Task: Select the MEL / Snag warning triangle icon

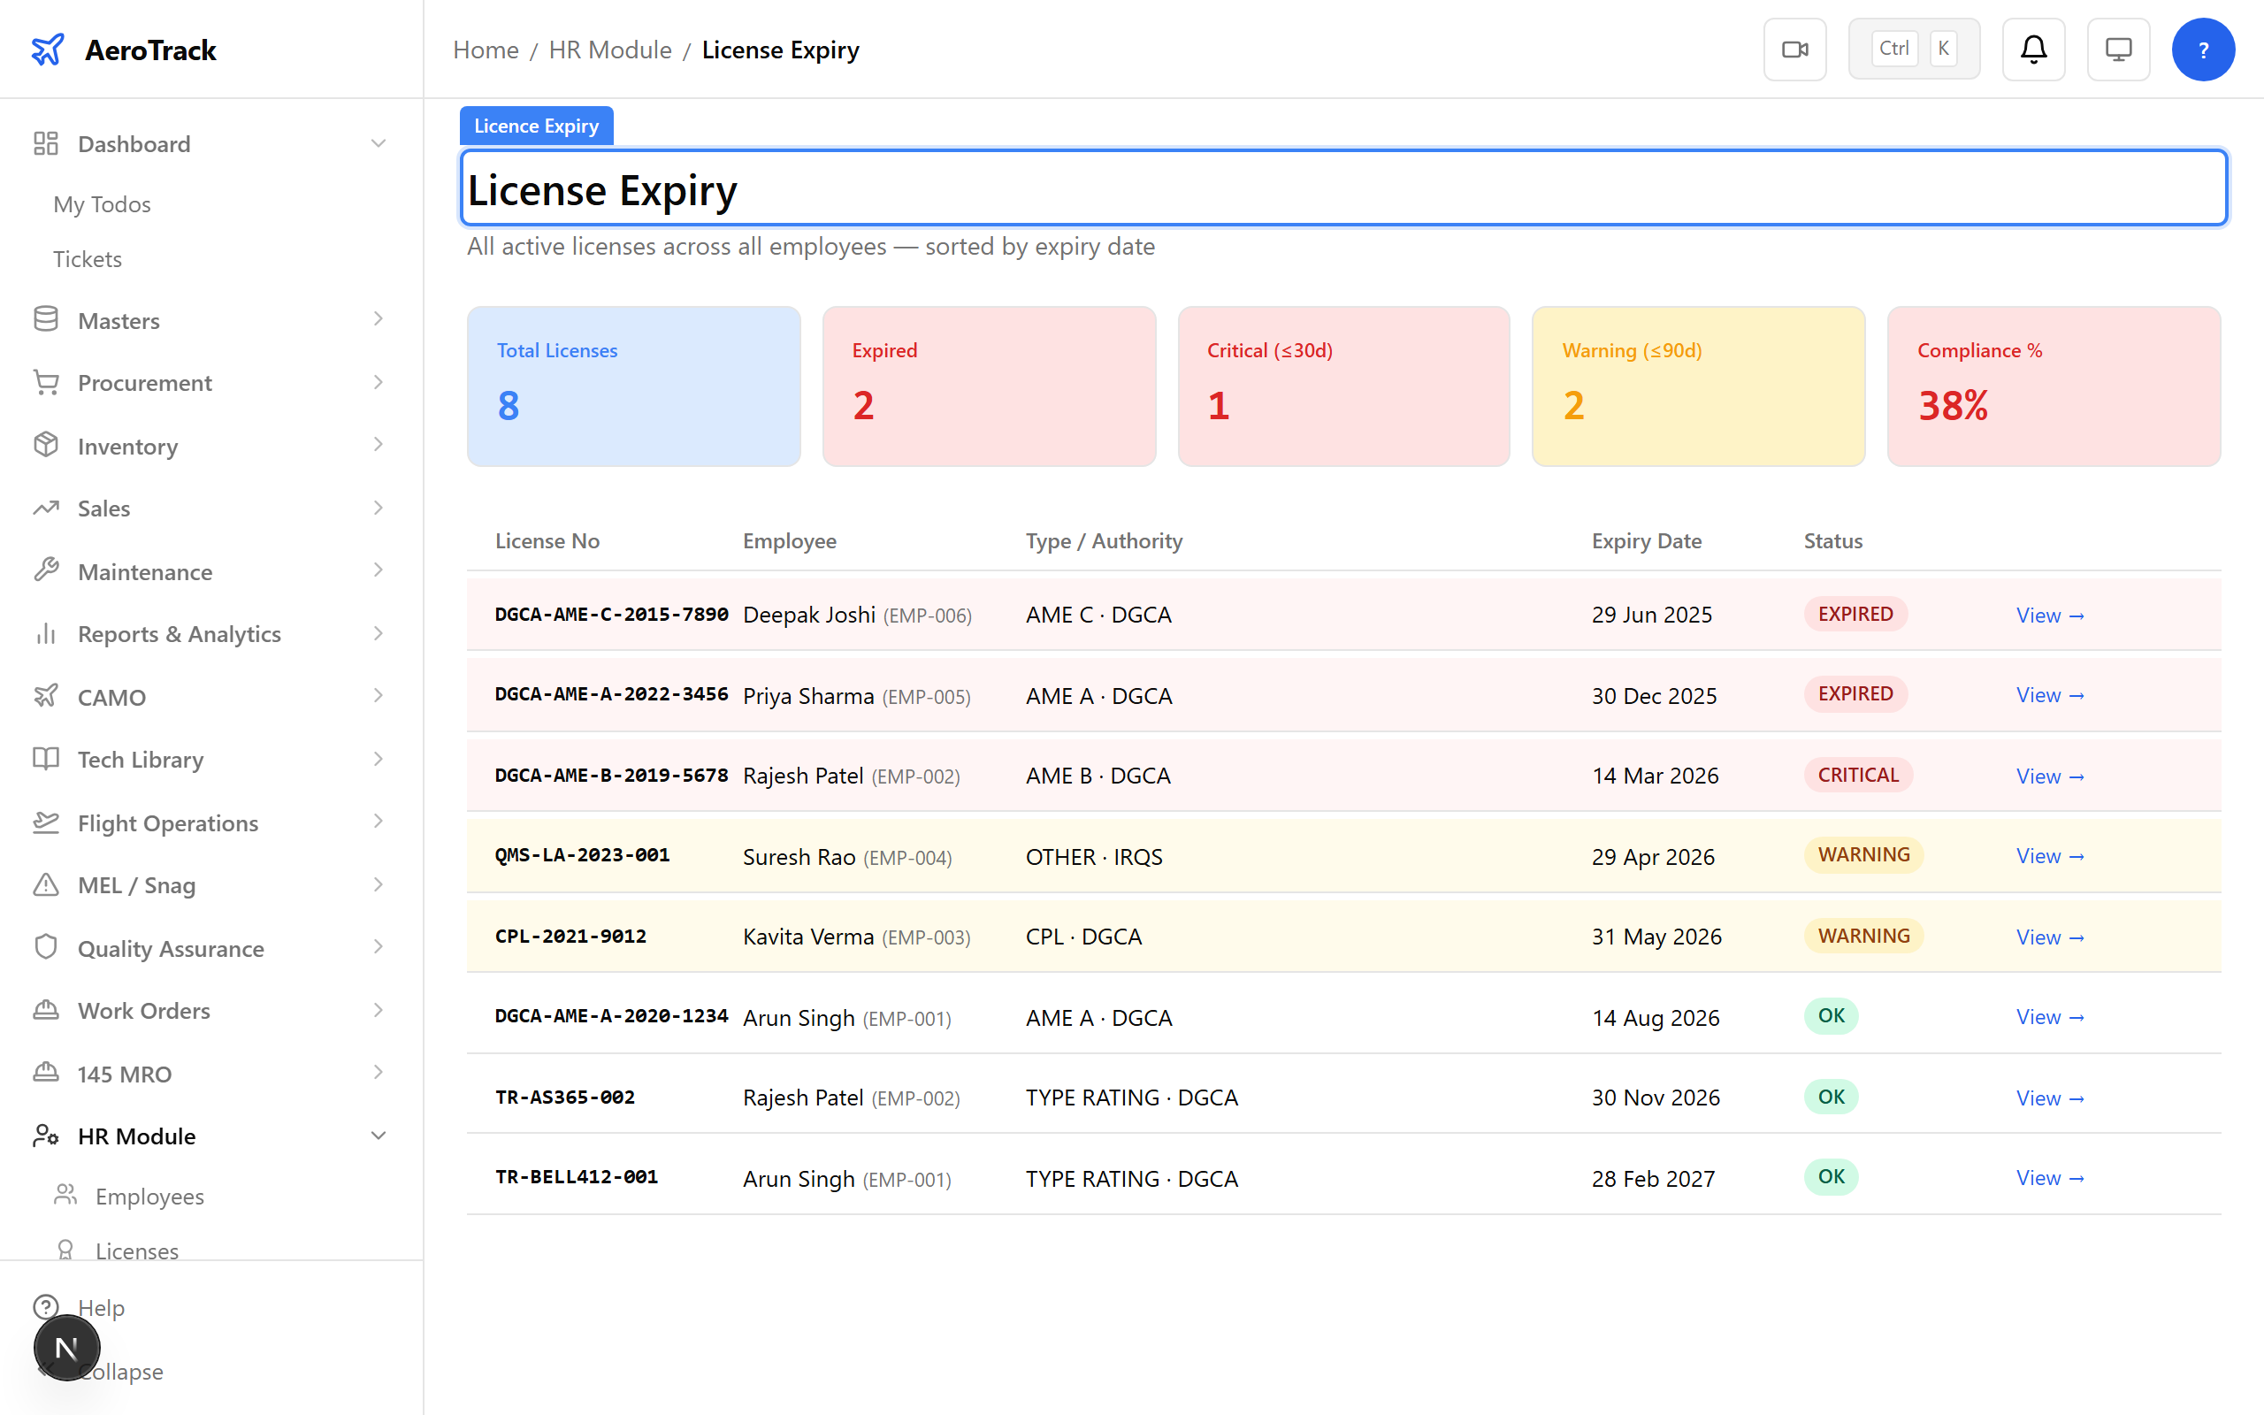Action: 46,884
